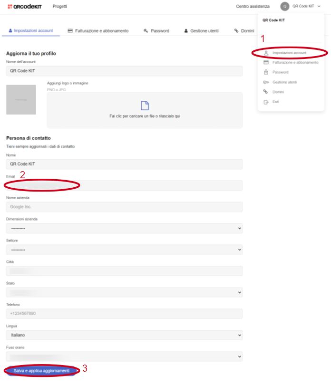Click chain link icon beside Domini menu entry
The height and width of the screenshot is (385, 331).
pos(265,92)
